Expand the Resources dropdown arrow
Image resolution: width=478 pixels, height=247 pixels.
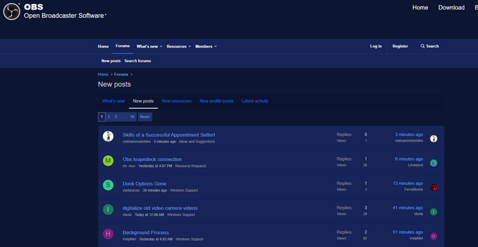pos(189,47)
